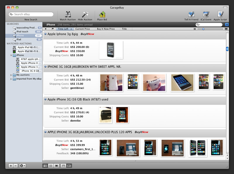
Task: Expand the Imported from My eBay folder
Action: tap(11, 79)
